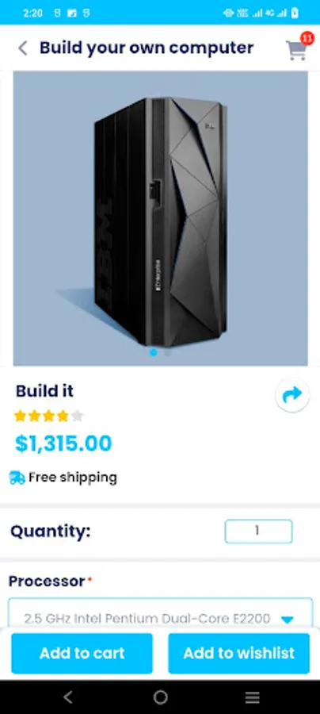Go back using the header arrow
The width and height of the screenshot is (320, 714).
pos(23,48)
